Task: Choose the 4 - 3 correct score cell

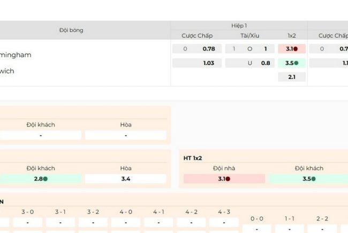Action: pyautogui.click(x=223, y=222)
